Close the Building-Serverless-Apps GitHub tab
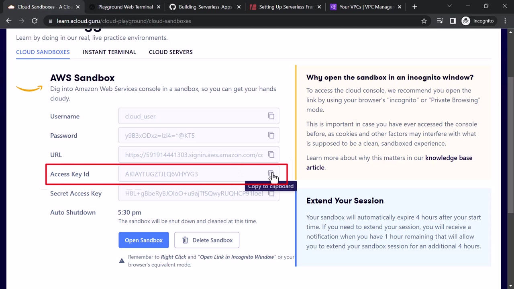This screenshot has width=514, height=289. [239, 7]
